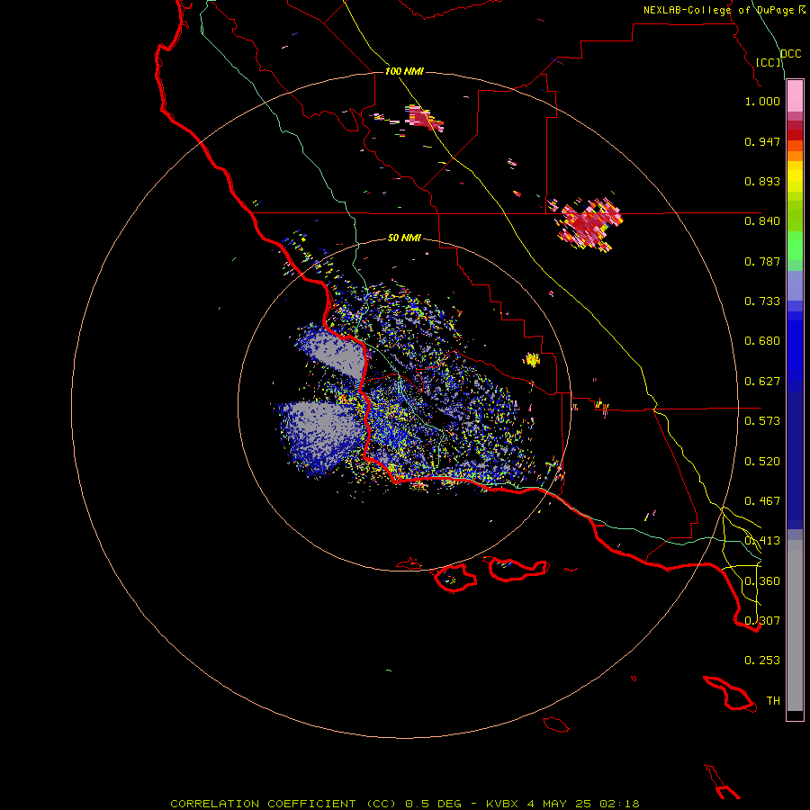The height and width of the screenshot is (810, 810).
Task: Click the gray lower segment of color bar
Action: click(795, 625)
